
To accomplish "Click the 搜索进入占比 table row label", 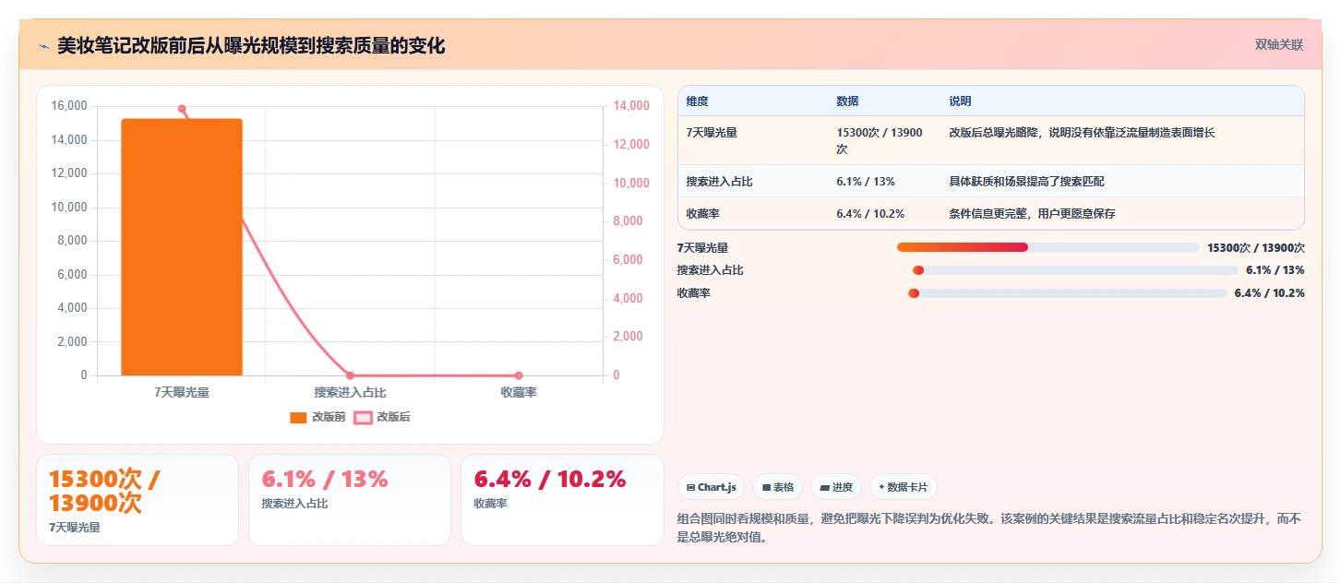I will click(x=719, y=182).
